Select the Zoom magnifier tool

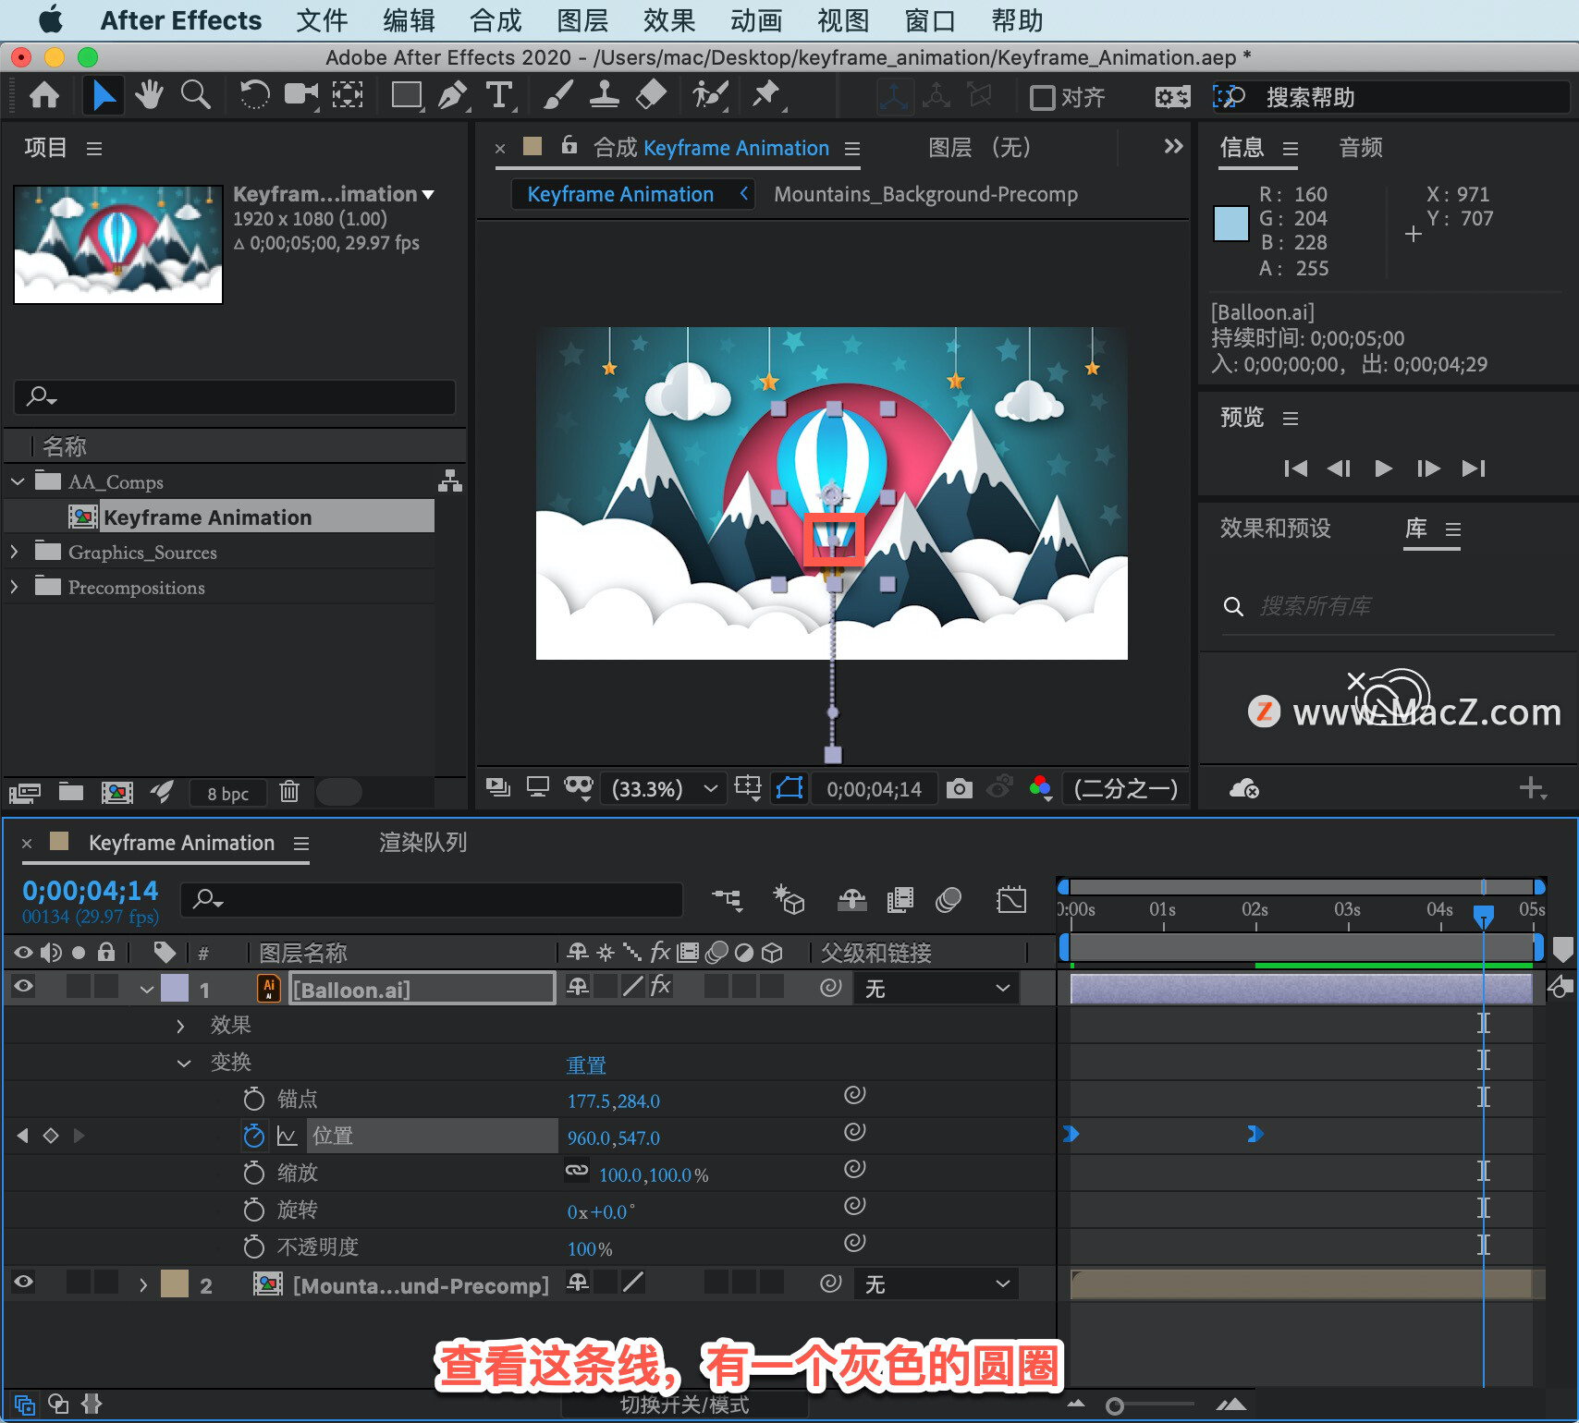pos(195,95)
